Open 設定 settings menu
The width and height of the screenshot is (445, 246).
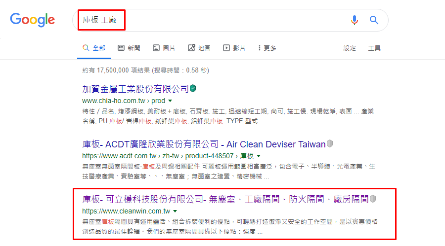(350, 48)
